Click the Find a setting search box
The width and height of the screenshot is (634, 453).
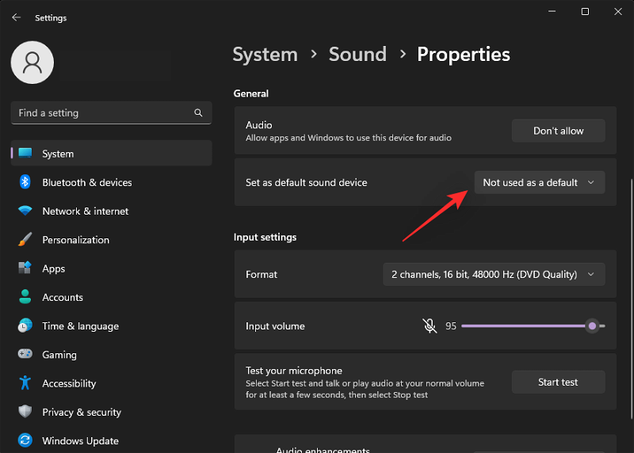coord(103,113)
